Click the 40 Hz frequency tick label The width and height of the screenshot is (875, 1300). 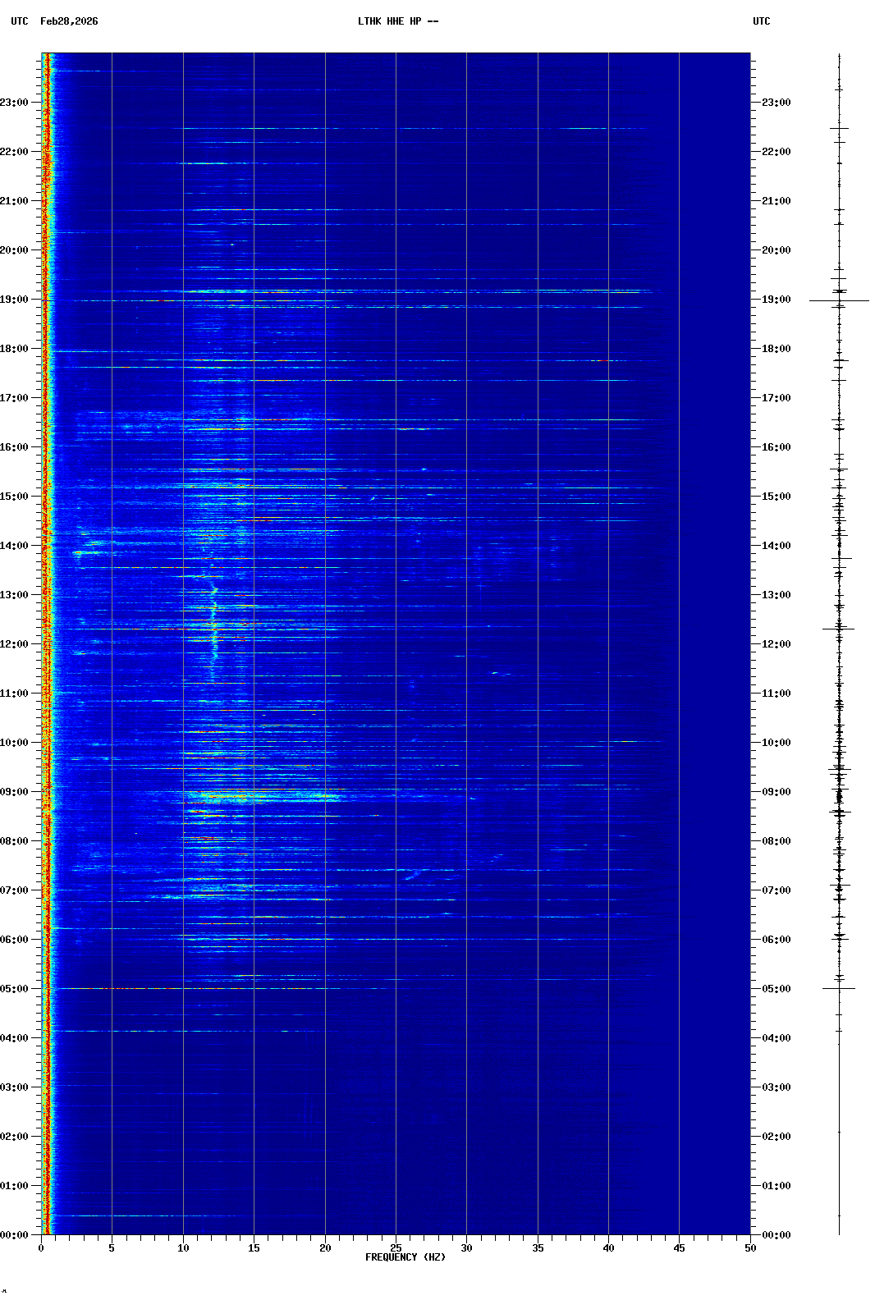pyautogui.click(x=608, y=1248)
